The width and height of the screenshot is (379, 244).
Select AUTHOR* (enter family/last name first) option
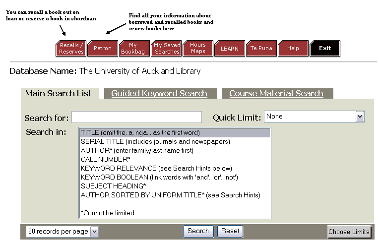click(175, 150)
